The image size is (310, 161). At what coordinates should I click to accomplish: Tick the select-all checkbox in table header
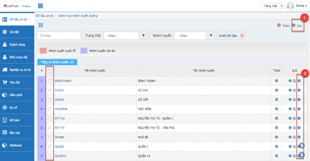[49, 71]
